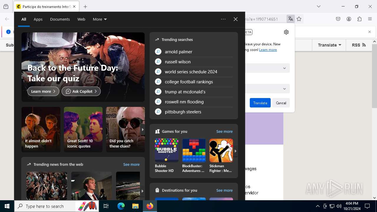This screenshot has height=212, width=377.
Task: Show hidden system tray icons
Action: click(318, 206)
